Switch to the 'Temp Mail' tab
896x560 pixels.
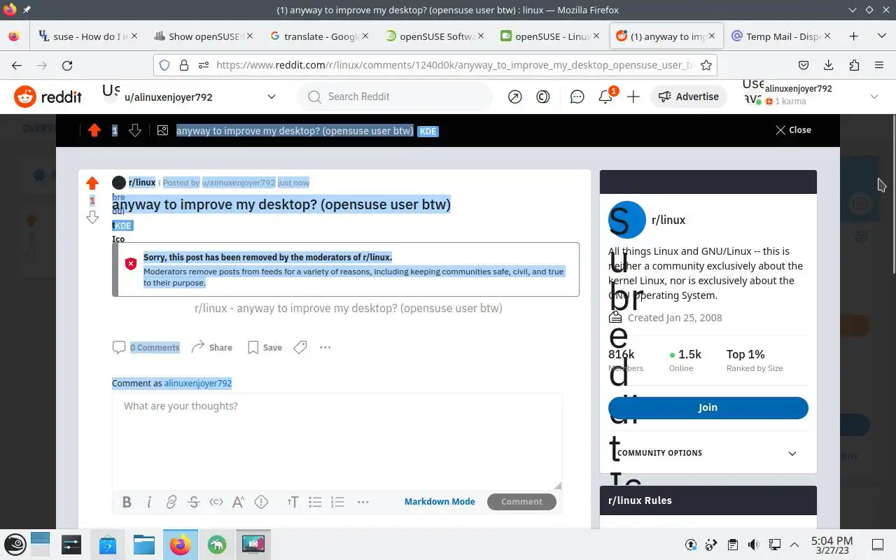780,36
